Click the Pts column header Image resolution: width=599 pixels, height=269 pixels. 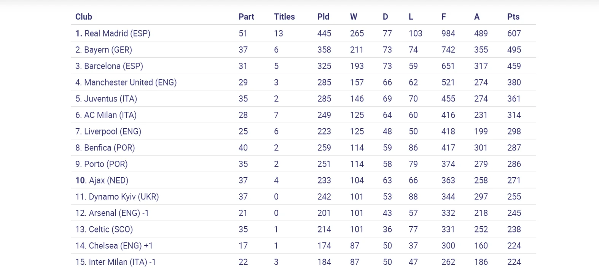click(x=513, y=17)
